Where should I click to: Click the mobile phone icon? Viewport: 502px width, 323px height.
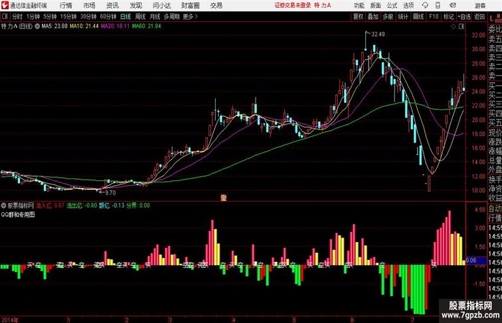coord(438,5)
